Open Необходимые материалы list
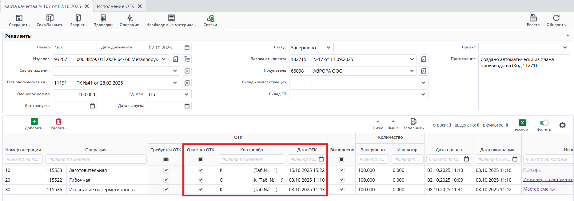This screenshot has width=574, height=201. (171, 18)
